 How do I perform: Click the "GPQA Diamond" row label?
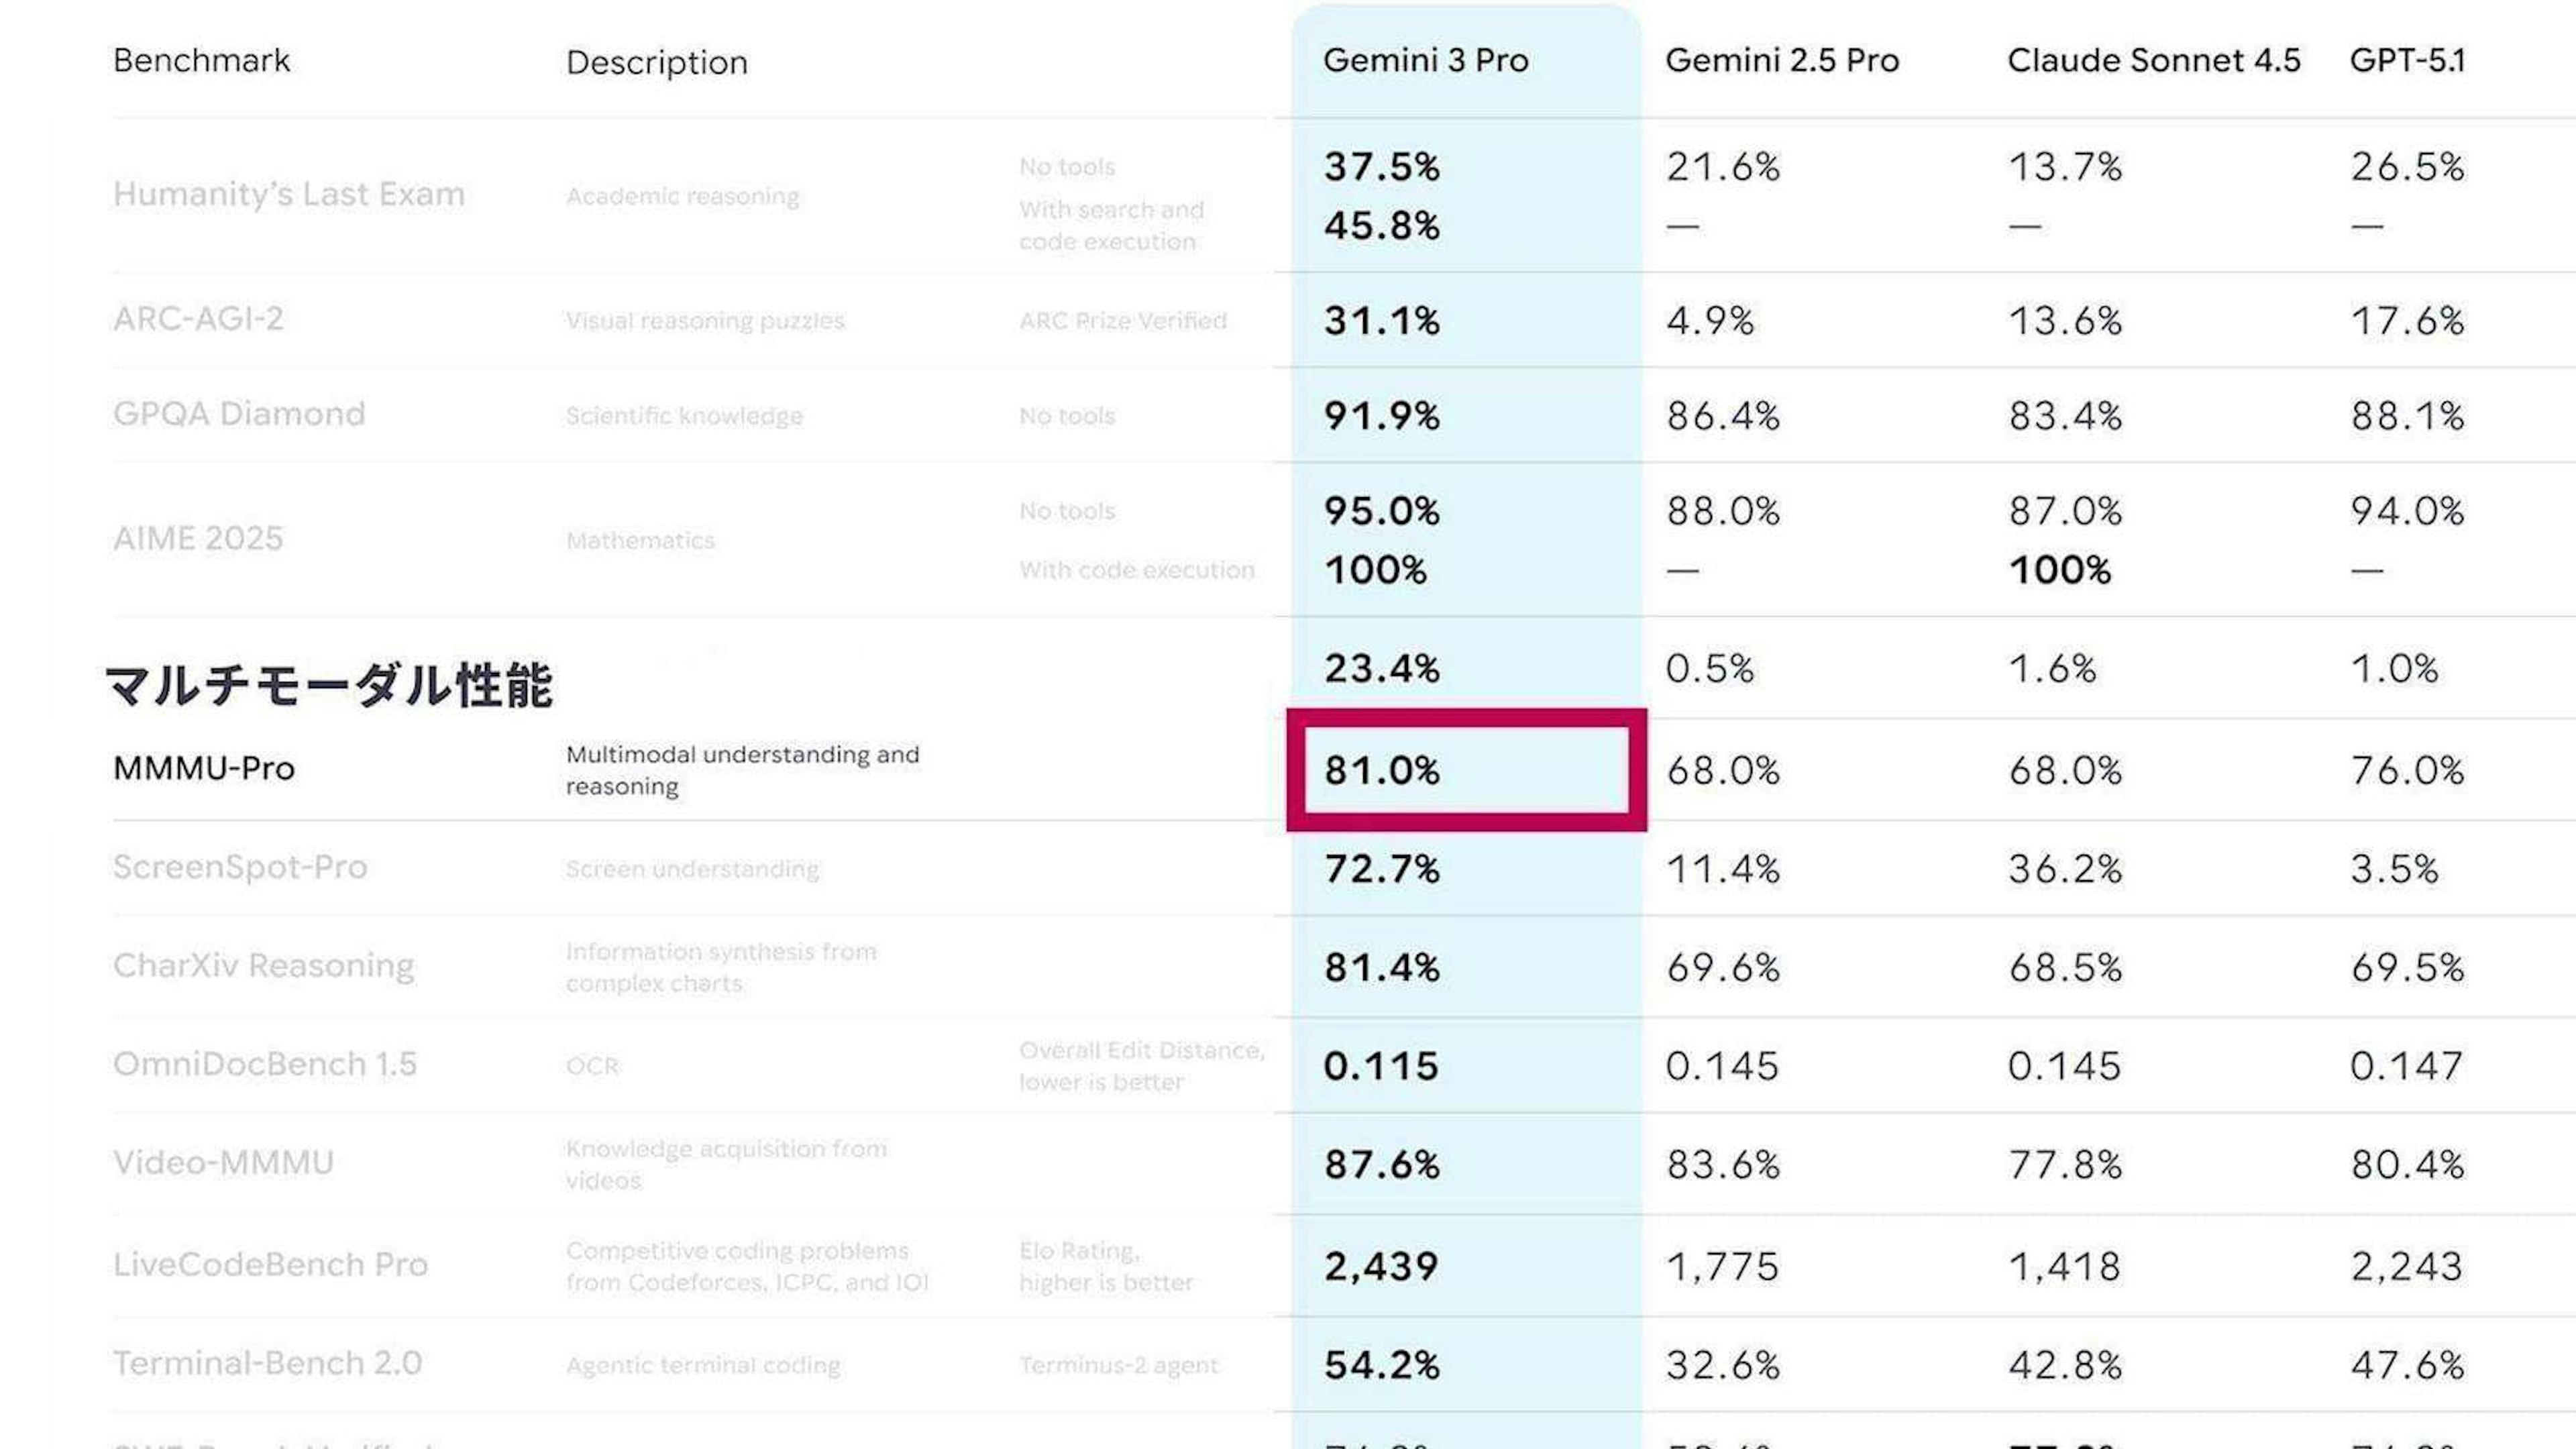(239, 414)
